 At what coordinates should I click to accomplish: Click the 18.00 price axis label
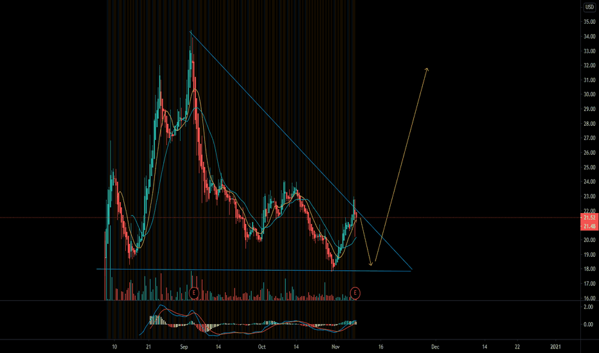coord(589,269)
